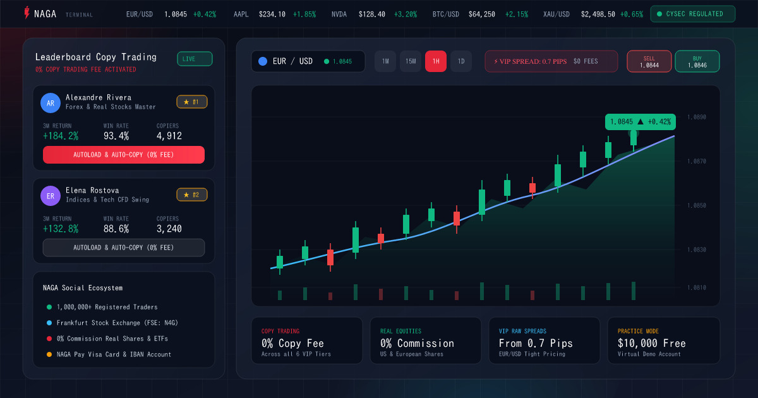Click the +184.2% 3M return value
Screen dimensions: 758x398
[x=61, y=136]
